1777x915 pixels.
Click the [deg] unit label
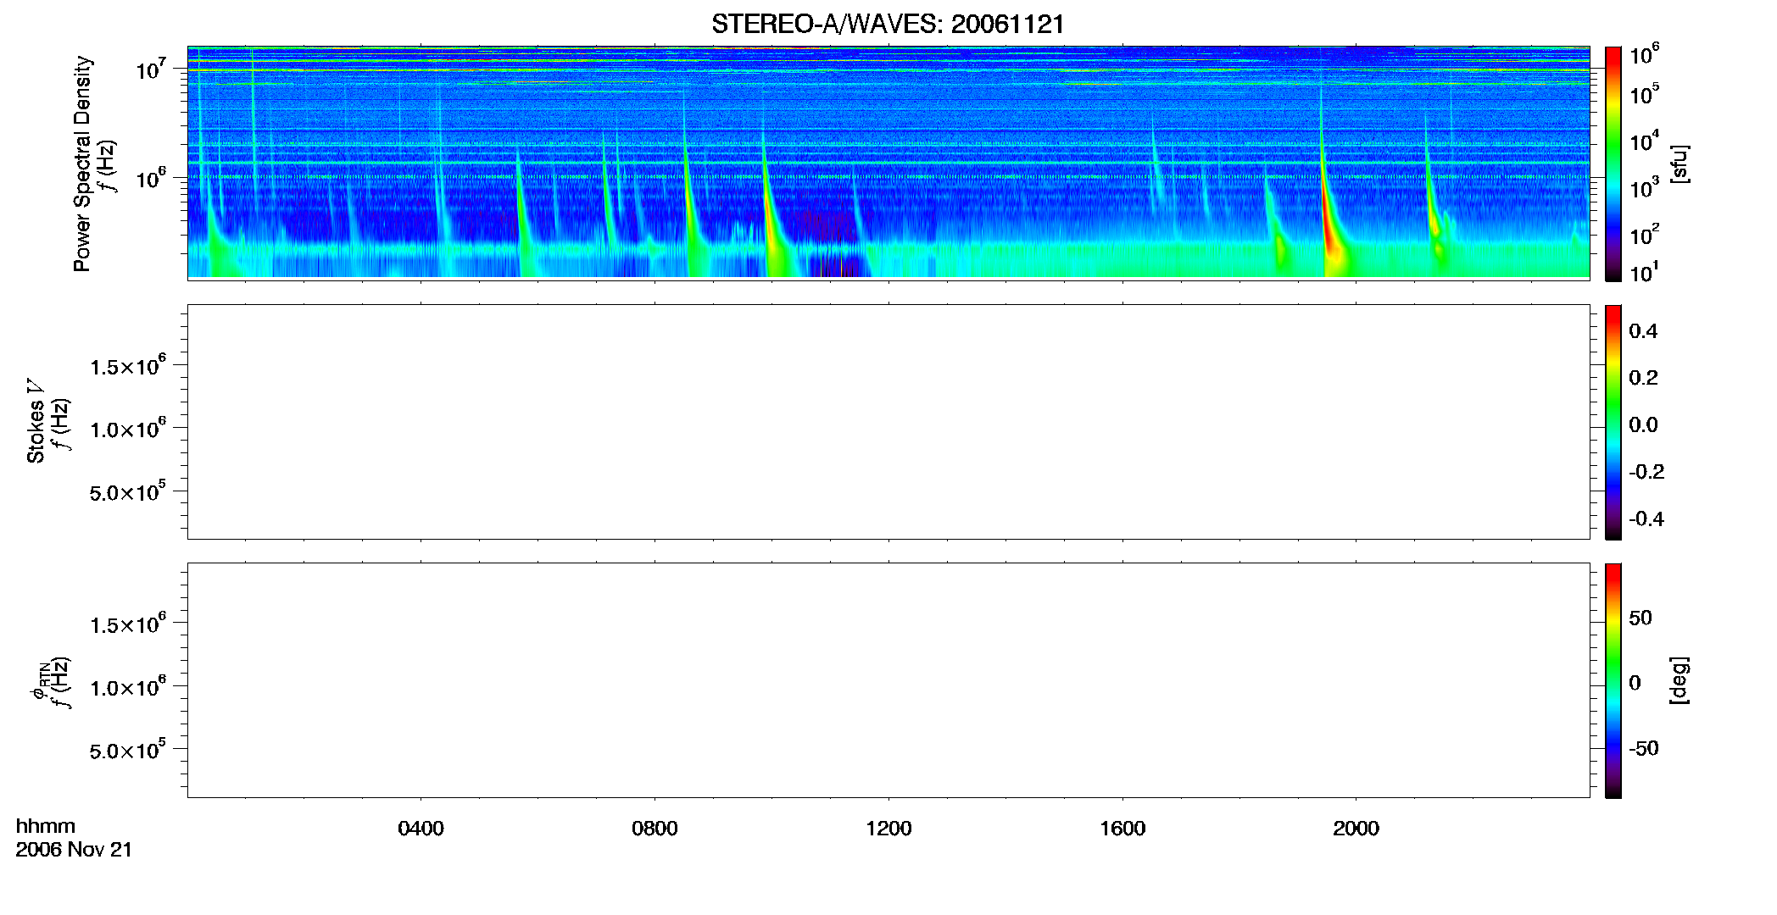(x=1680, y=680)
